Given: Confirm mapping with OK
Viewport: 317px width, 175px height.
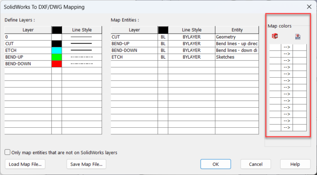Looking at the screenshot, I should [x=215, y=164].
